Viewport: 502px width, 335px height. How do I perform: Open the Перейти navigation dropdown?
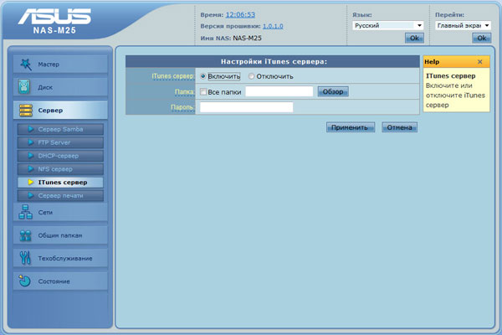(463, 25)
